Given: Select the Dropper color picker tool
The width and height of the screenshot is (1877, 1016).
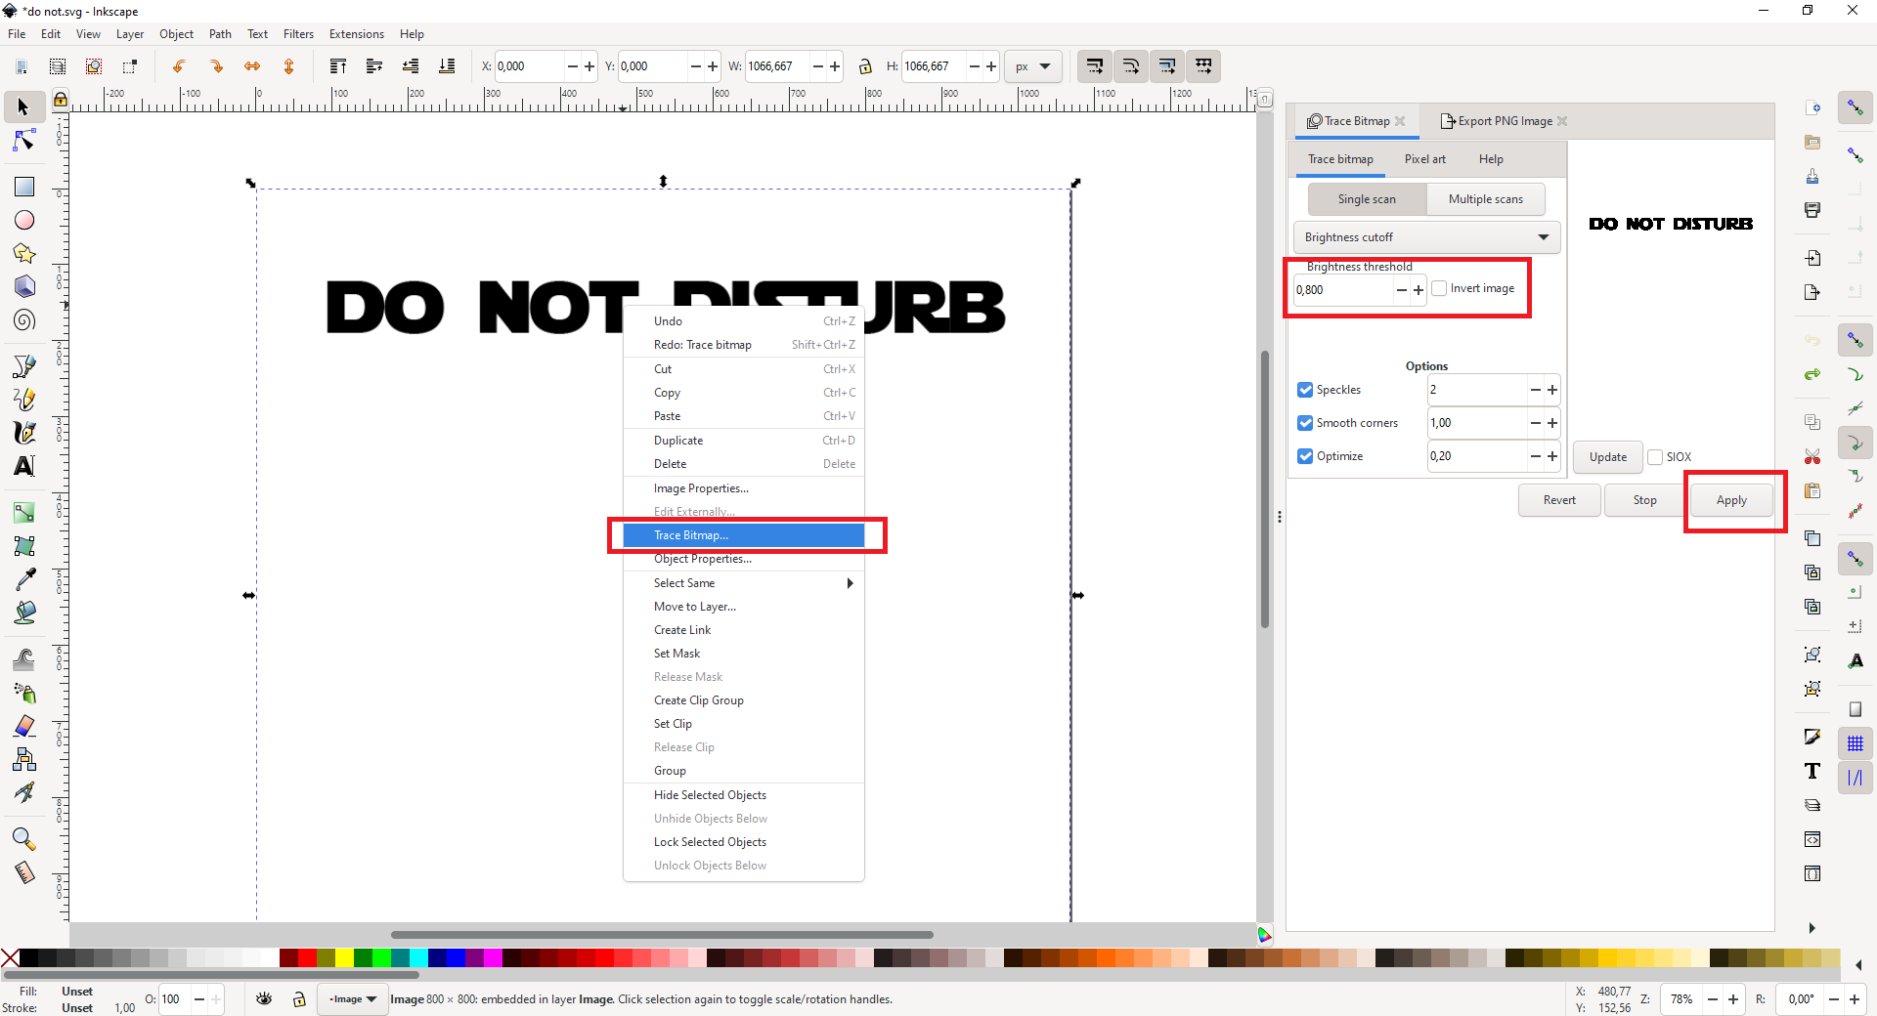Looking at the screenshot, I should tap(23, 578).
